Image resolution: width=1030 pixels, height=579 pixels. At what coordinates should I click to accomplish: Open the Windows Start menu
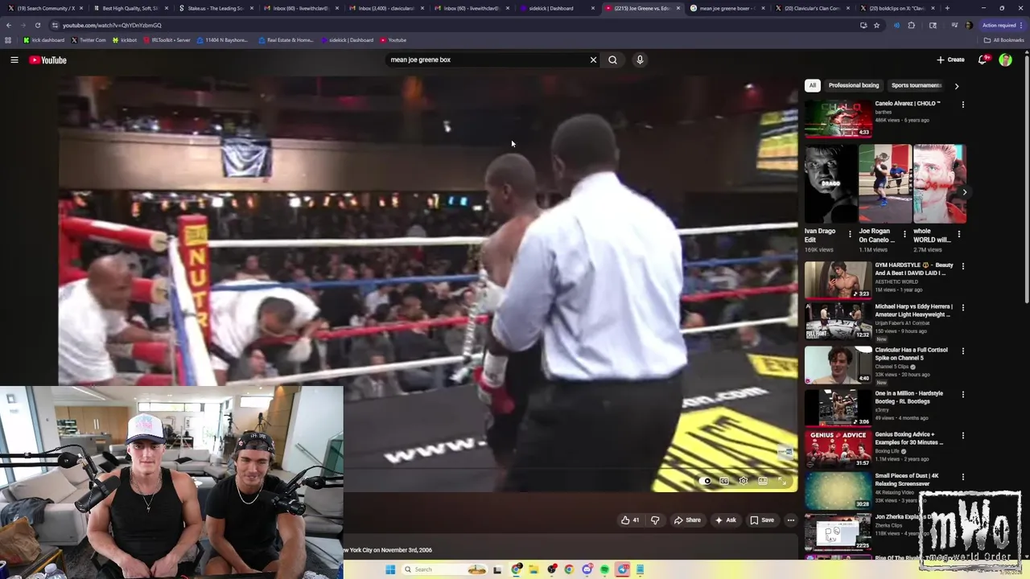click(390, 569)
